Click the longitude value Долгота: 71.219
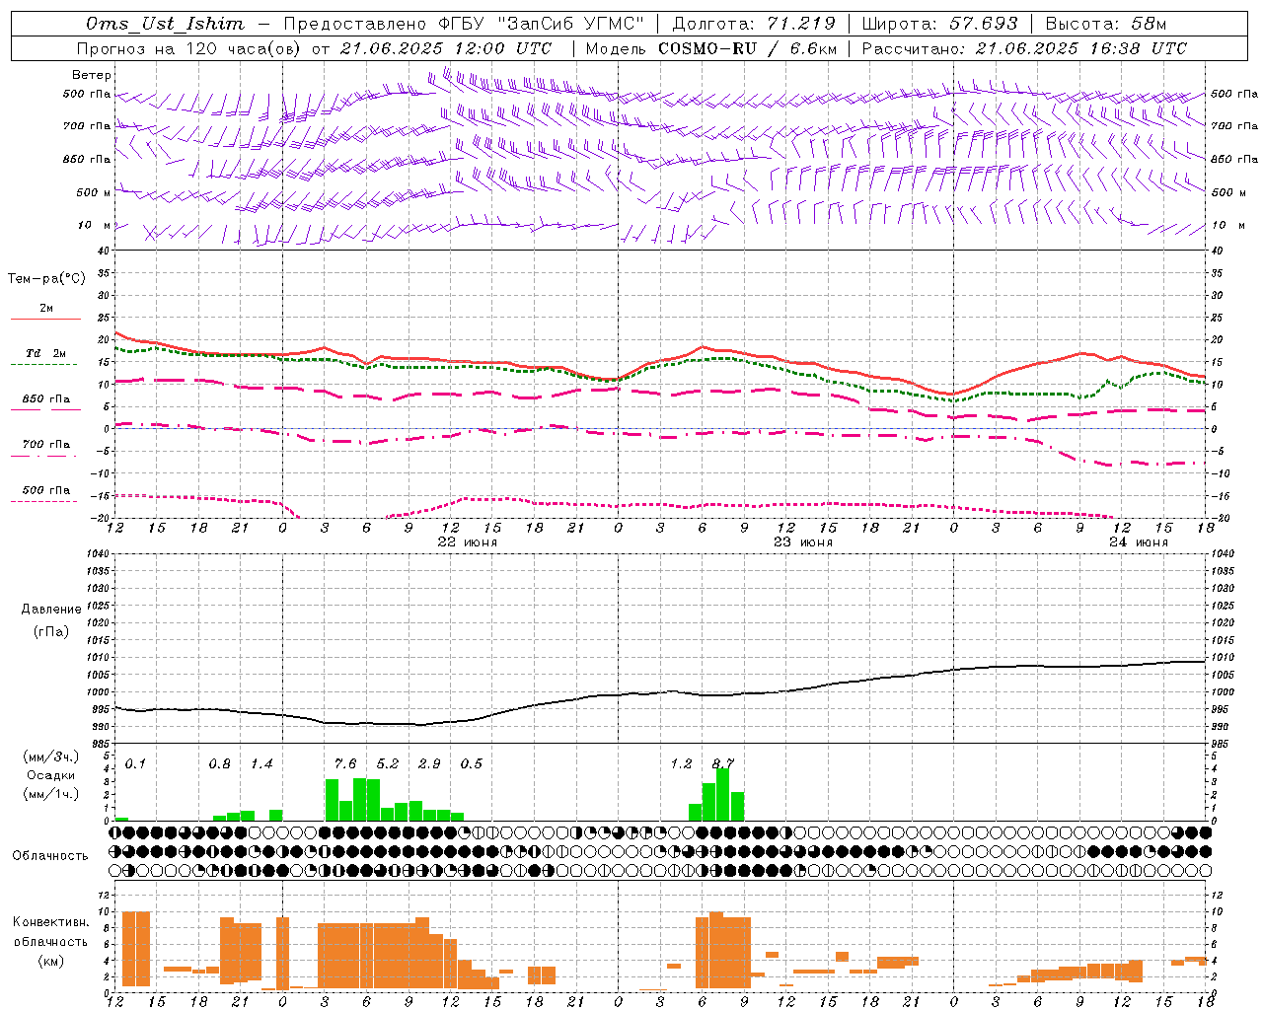The height and width of the screenshot is (1010, 1263). coord(754,24)
